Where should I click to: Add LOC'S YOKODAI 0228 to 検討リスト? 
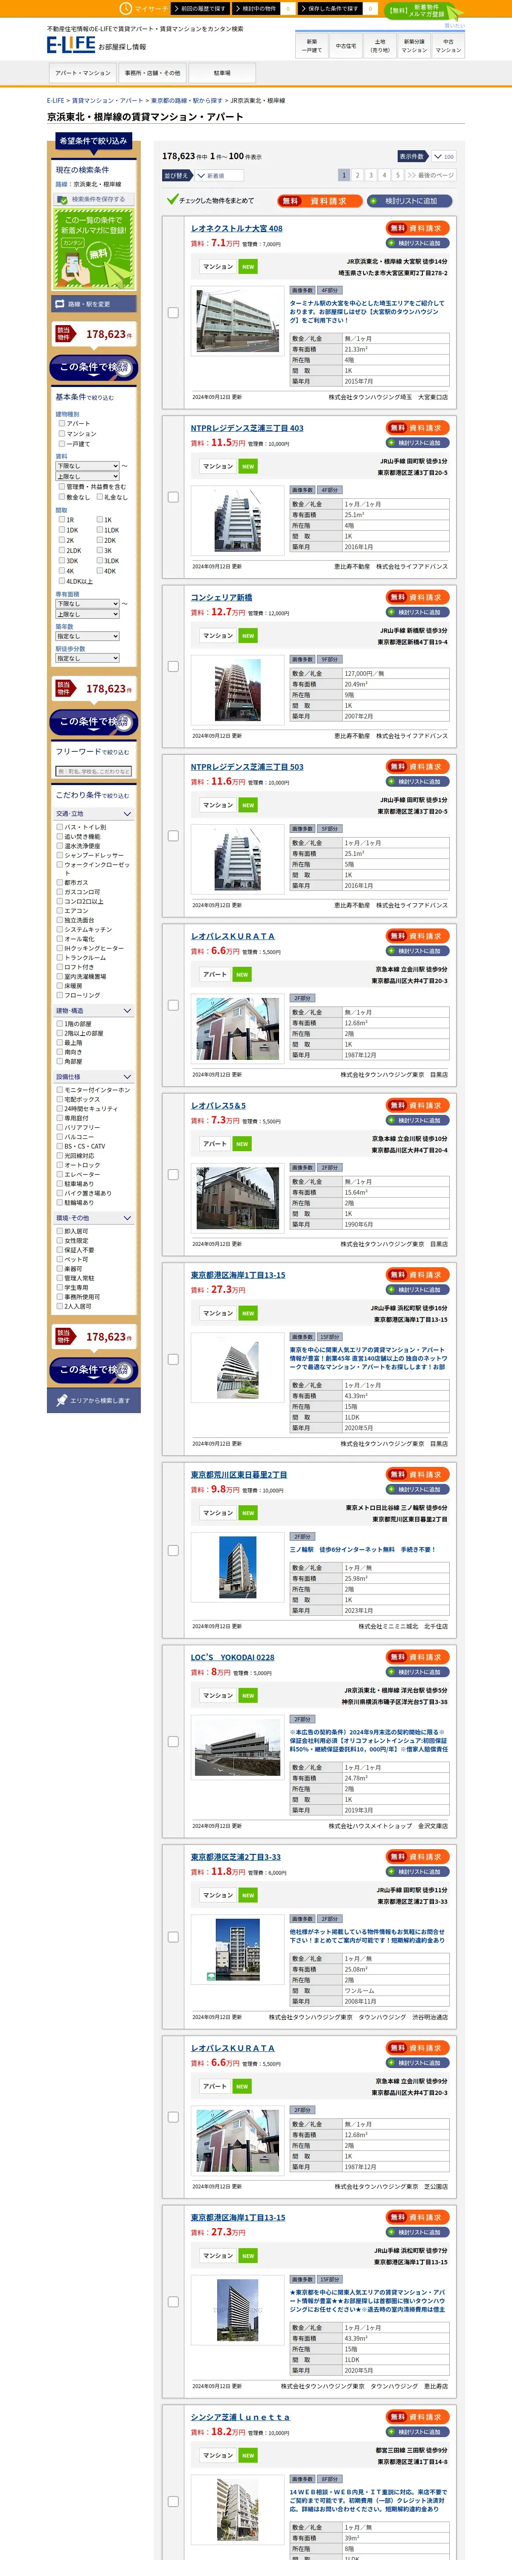[x=419, y=1673]
